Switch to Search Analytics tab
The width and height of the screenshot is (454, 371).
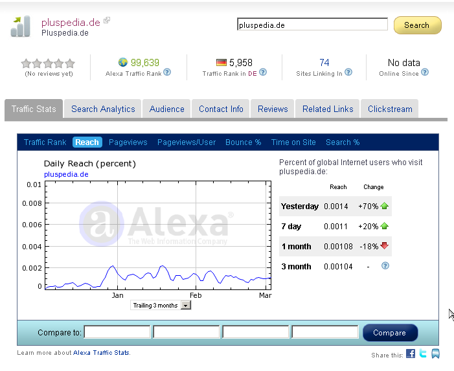[103, 109]
